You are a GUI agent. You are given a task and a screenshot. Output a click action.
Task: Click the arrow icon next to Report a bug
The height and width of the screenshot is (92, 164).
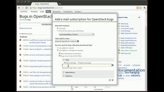click(x=139, y=17)
